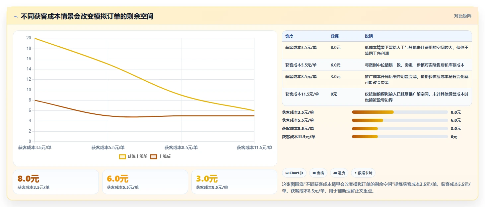Click x-axis label 获客成本8.5元/单
485x207 pixels.
pyautogui.click(x=181, y=147)
